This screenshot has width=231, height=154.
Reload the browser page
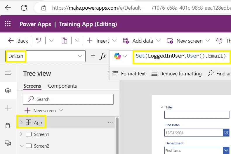[x=24, y=8]
